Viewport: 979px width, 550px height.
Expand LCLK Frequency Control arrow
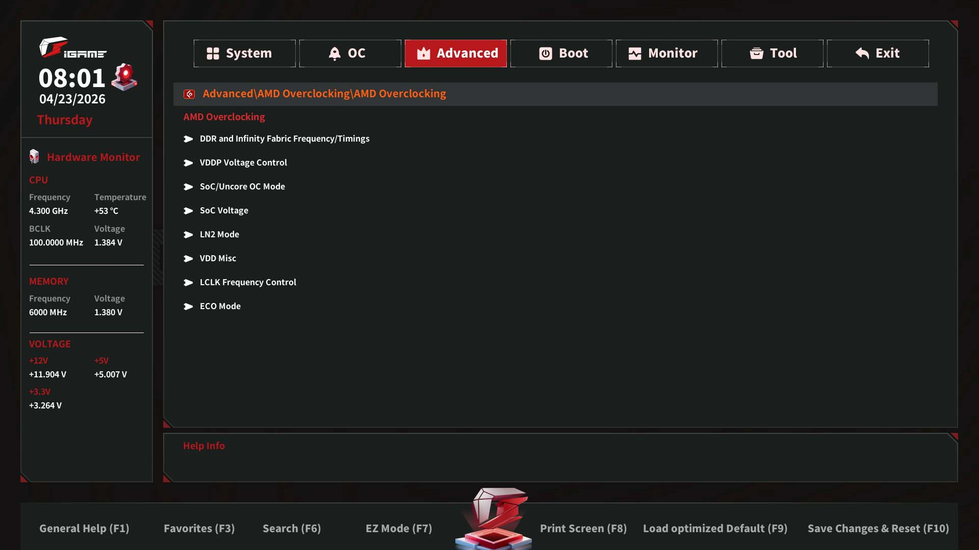point(188,283)
